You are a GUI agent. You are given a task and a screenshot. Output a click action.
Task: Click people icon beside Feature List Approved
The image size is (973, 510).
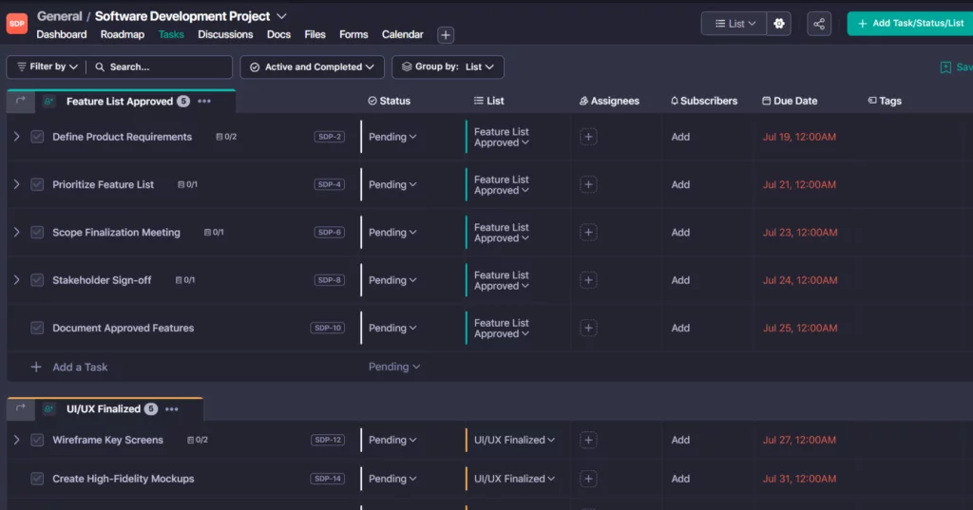tap(48, 101)
